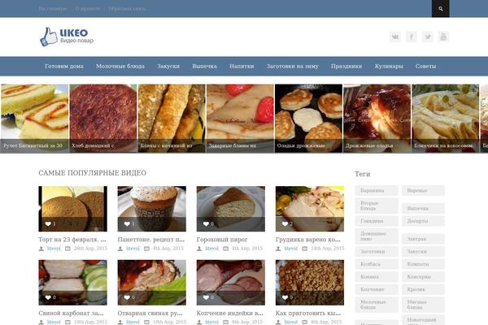Select the Компоты tag
This screenshot has height=325, width=488.
(423, 264)
